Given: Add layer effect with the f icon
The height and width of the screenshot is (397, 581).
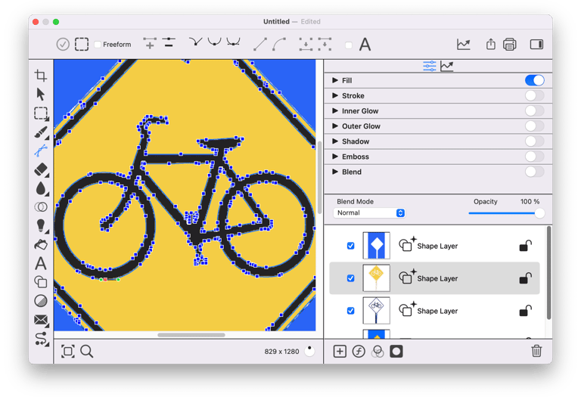Looking at the screenshot, I should tap(359, 351).
